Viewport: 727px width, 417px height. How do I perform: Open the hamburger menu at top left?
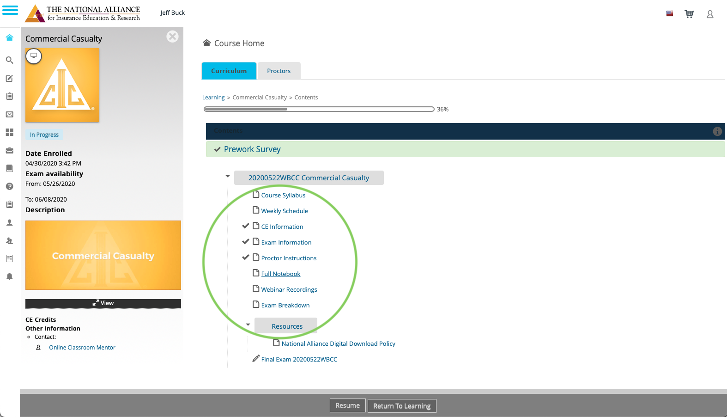click(x=10, y=10)
